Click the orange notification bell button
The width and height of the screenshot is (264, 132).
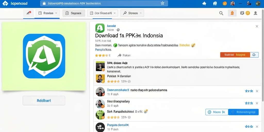pos(232,13)
